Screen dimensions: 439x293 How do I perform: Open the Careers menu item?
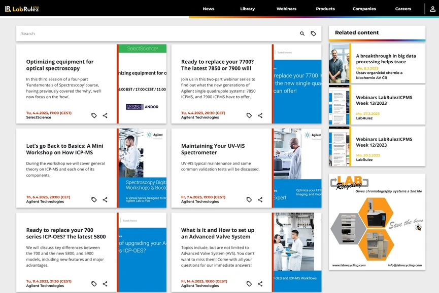tap(403, 9)
